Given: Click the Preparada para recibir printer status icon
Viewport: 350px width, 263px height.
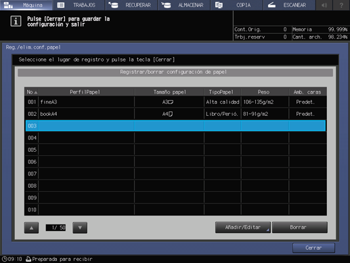Looking at the screenshot, I should [x=28, y=259].
